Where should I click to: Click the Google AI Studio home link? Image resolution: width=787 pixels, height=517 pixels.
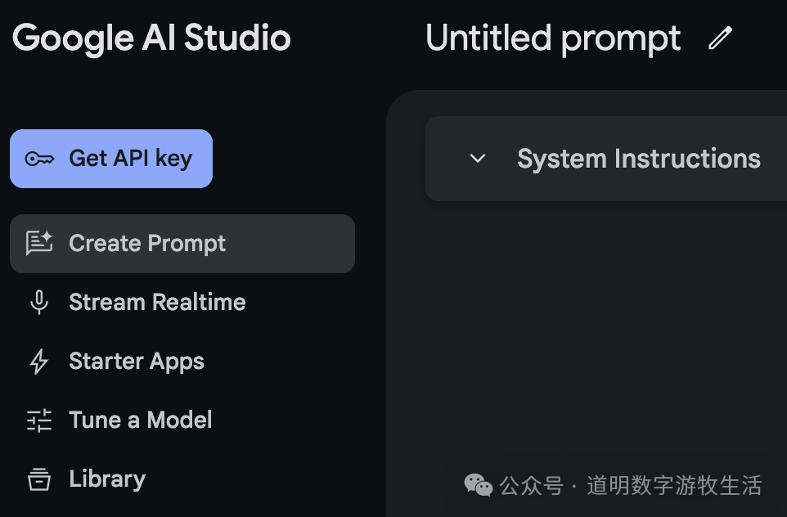(x=151, y=38)
